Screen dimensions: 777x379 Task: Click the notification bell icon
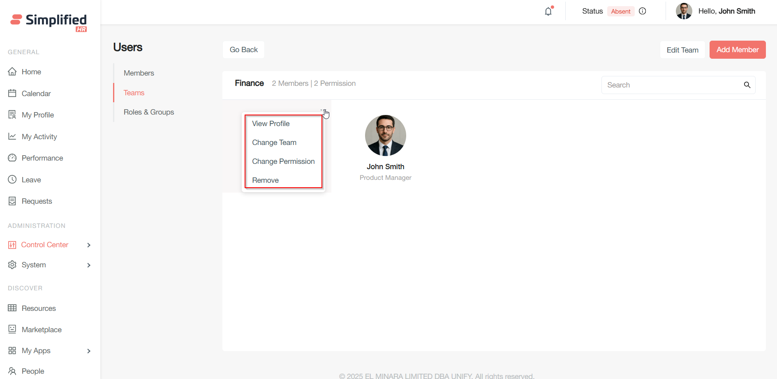point(548,11)
